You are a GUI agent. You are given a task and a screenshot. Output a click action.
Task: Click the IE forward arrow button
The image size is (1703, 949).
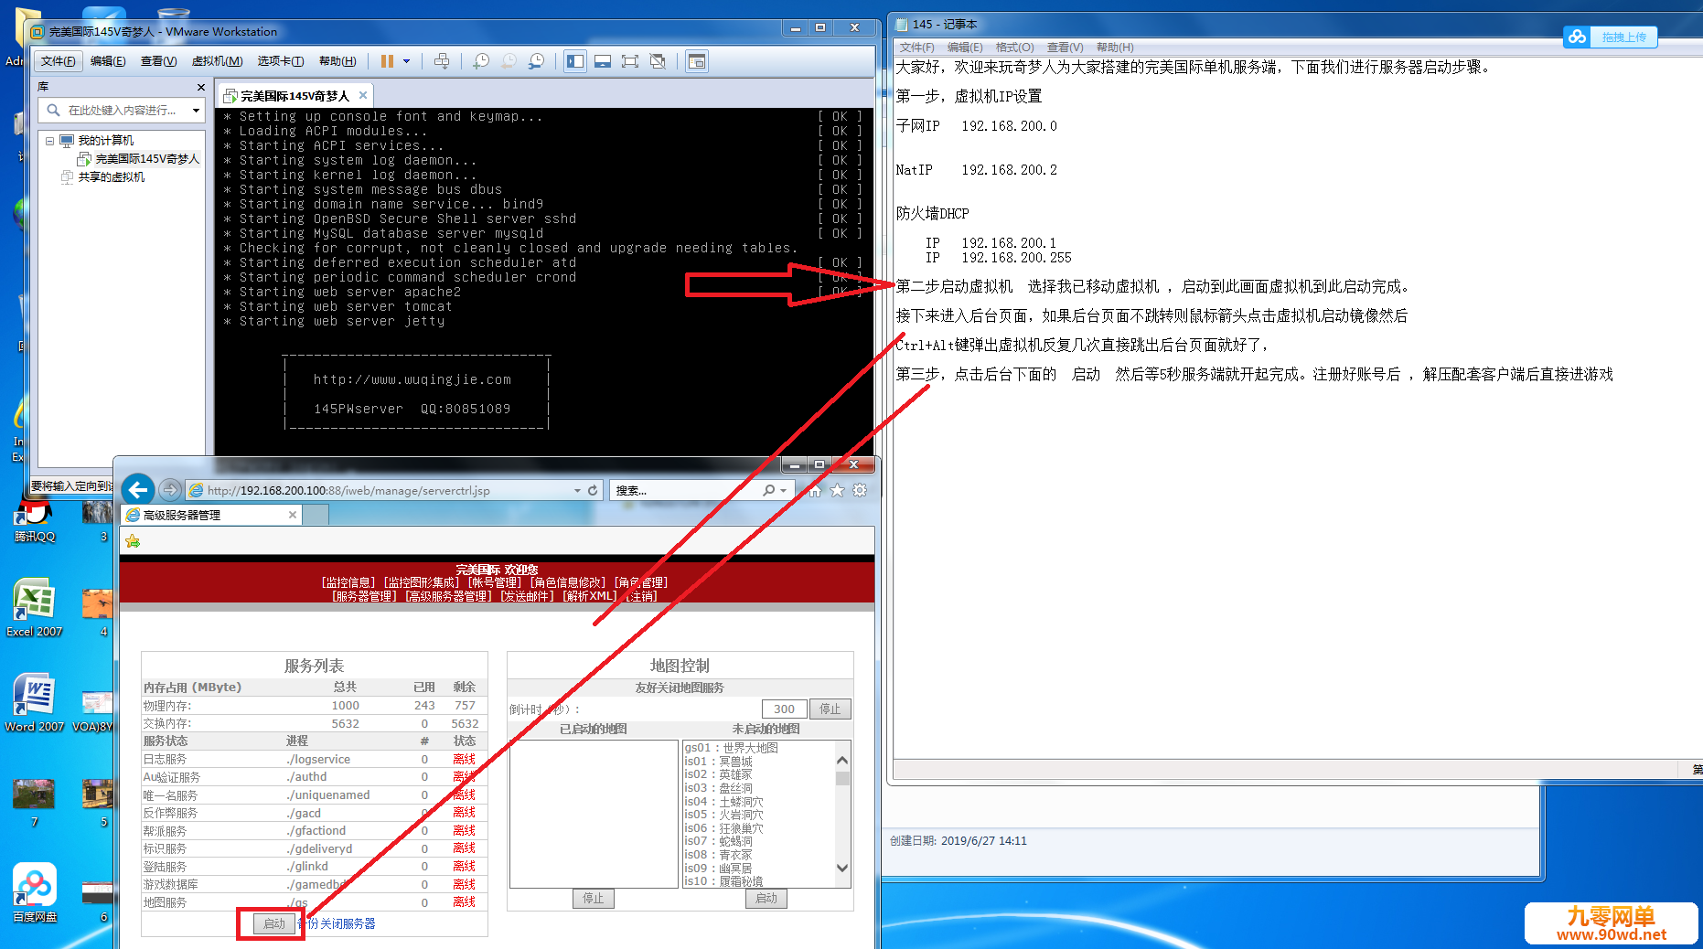(x=170, y=490)
